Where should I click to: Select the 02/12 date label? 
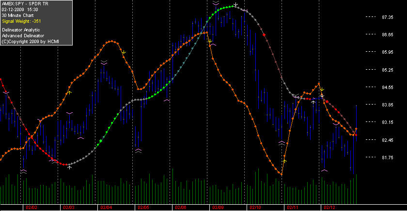pos(329,208)
